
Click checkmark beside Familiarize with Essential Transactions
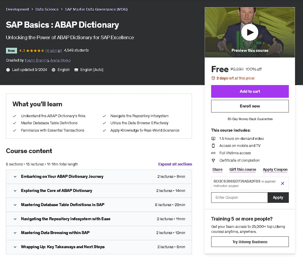click(x=14, y=130)
